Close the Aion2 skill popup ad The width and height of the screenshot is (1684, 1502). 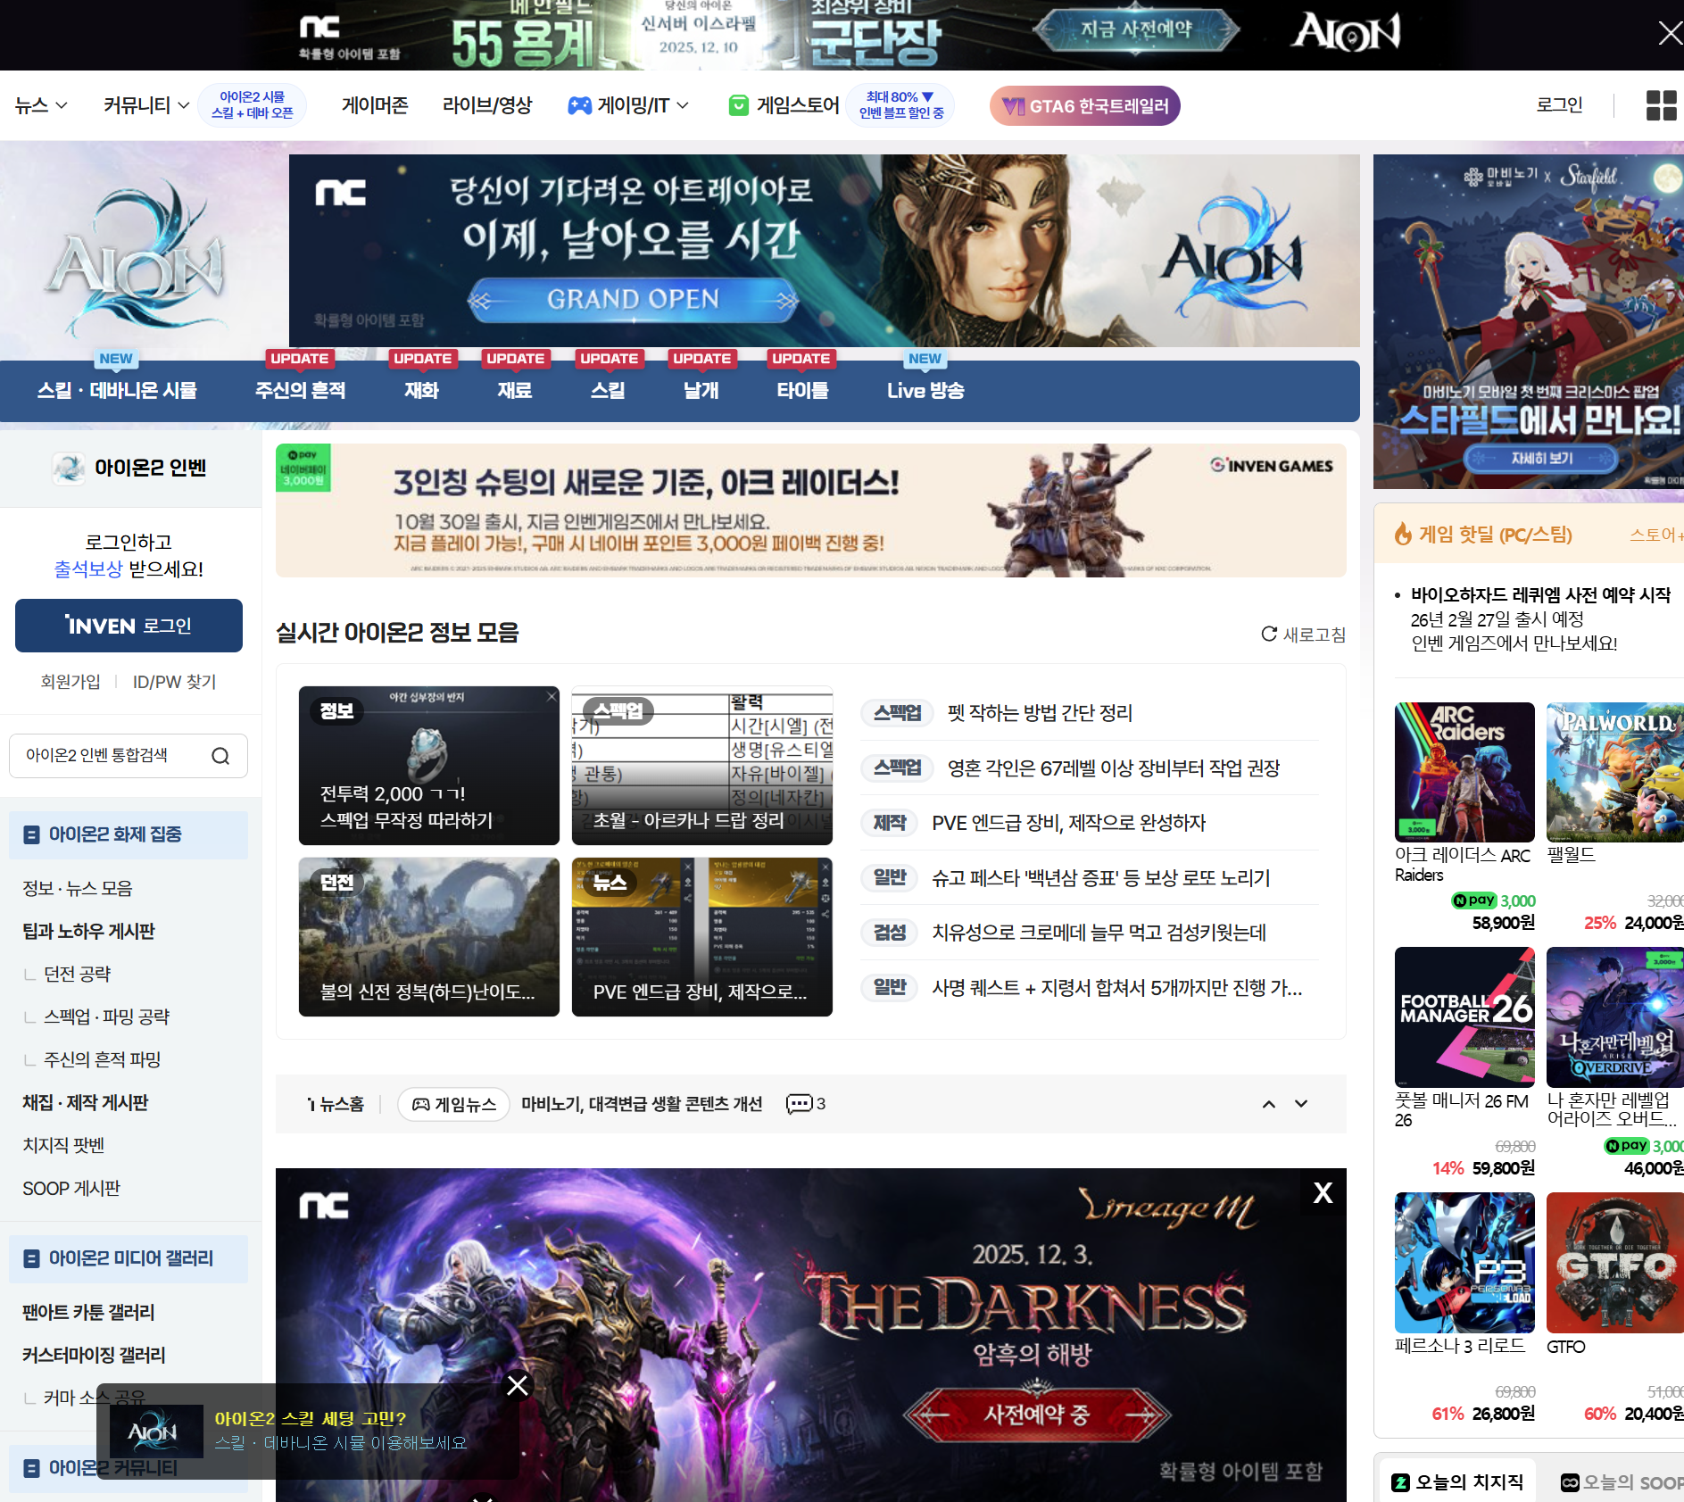518,1385
